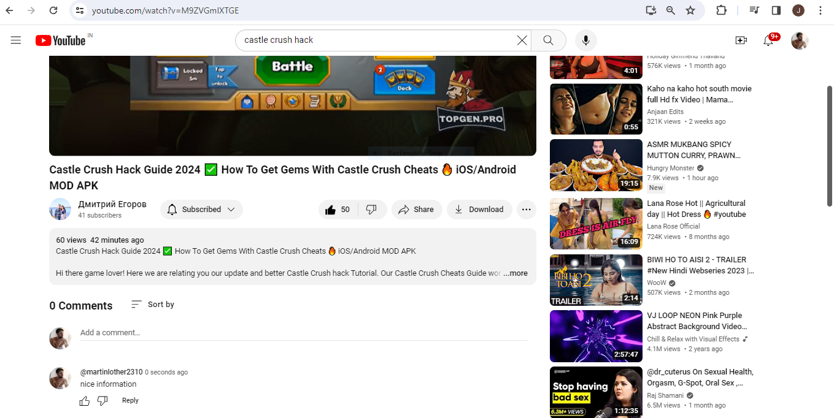Open YouTube account avatar menu

[x=800, y=40]
